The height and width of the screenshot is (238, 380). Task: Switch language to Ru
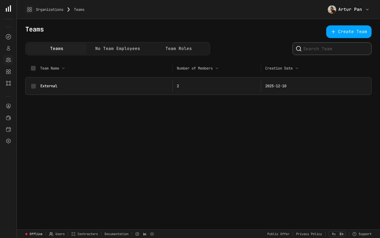coord(334,234)
